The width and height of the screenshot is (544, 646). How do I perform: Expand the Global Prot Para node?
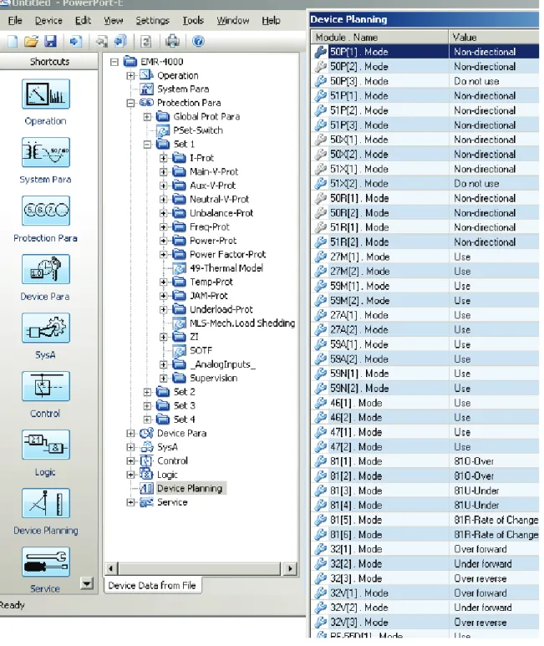(x=147, y=117)
